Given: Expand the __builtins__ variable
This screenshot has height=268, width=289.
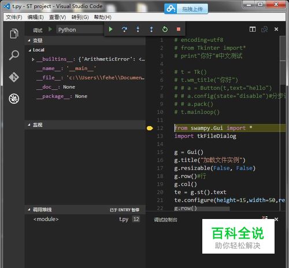Looking at the screenshot, I should pyautogui.click(x=33, y=59).
